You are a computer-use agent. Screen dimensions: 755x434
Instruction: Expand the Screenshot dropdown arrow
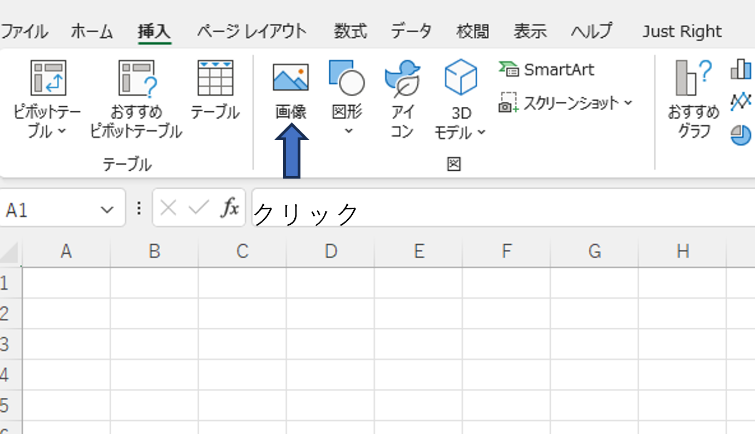(628, 103)
